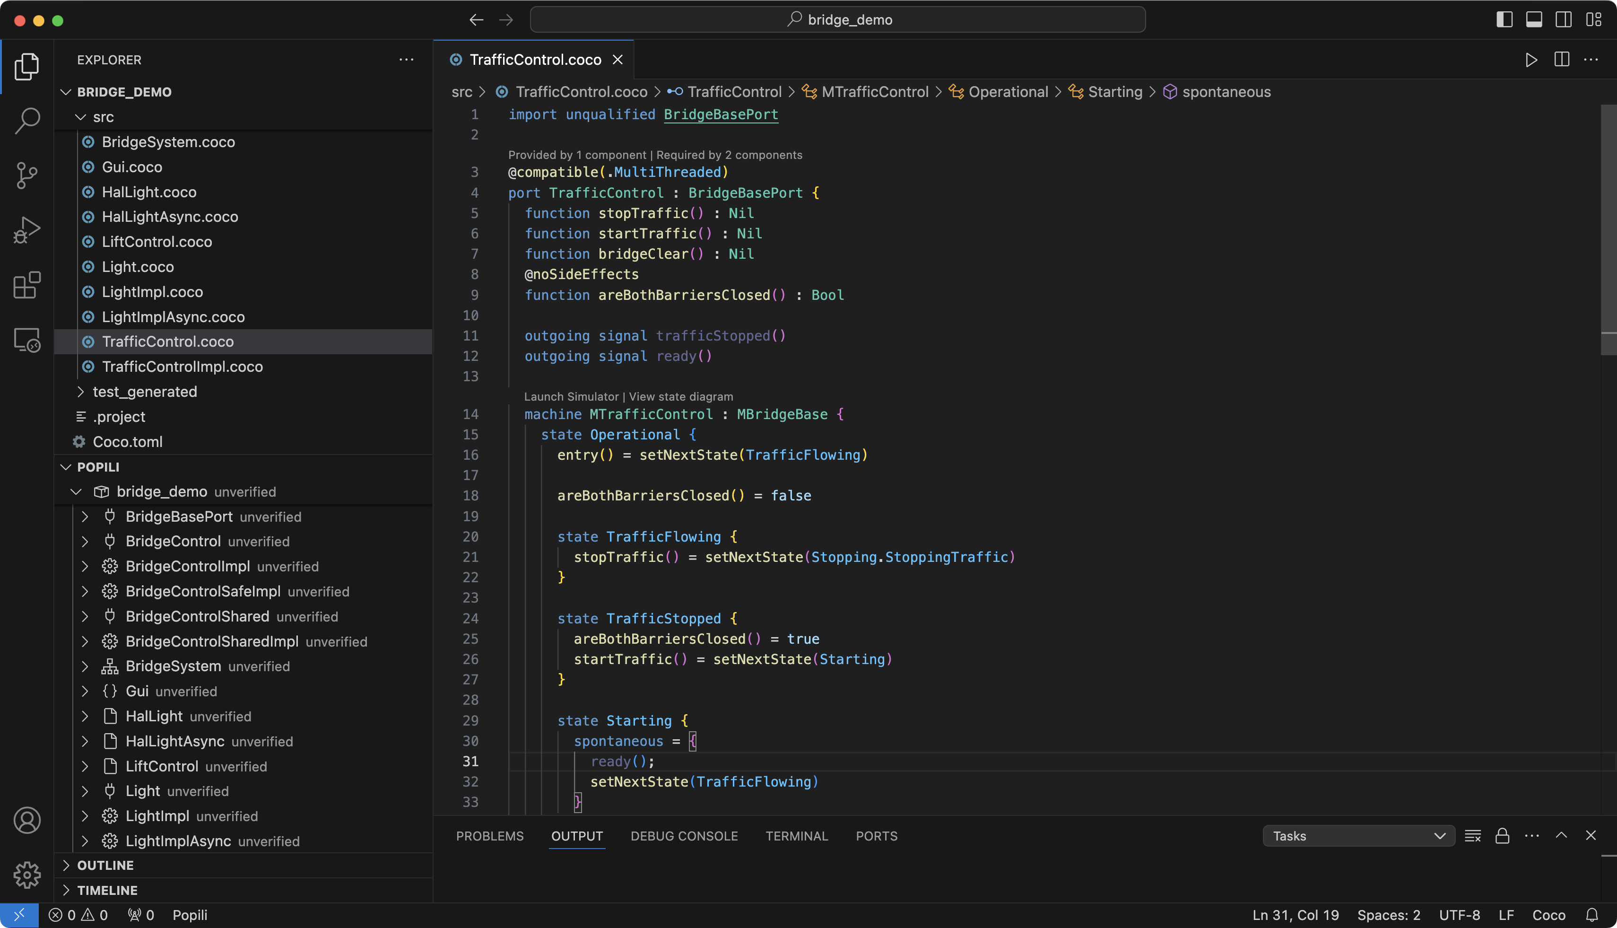Image resolution: width=1617 pixels, height=928 pixels.
Task: Click the Popili status bar item
Action: click(190, 915)
